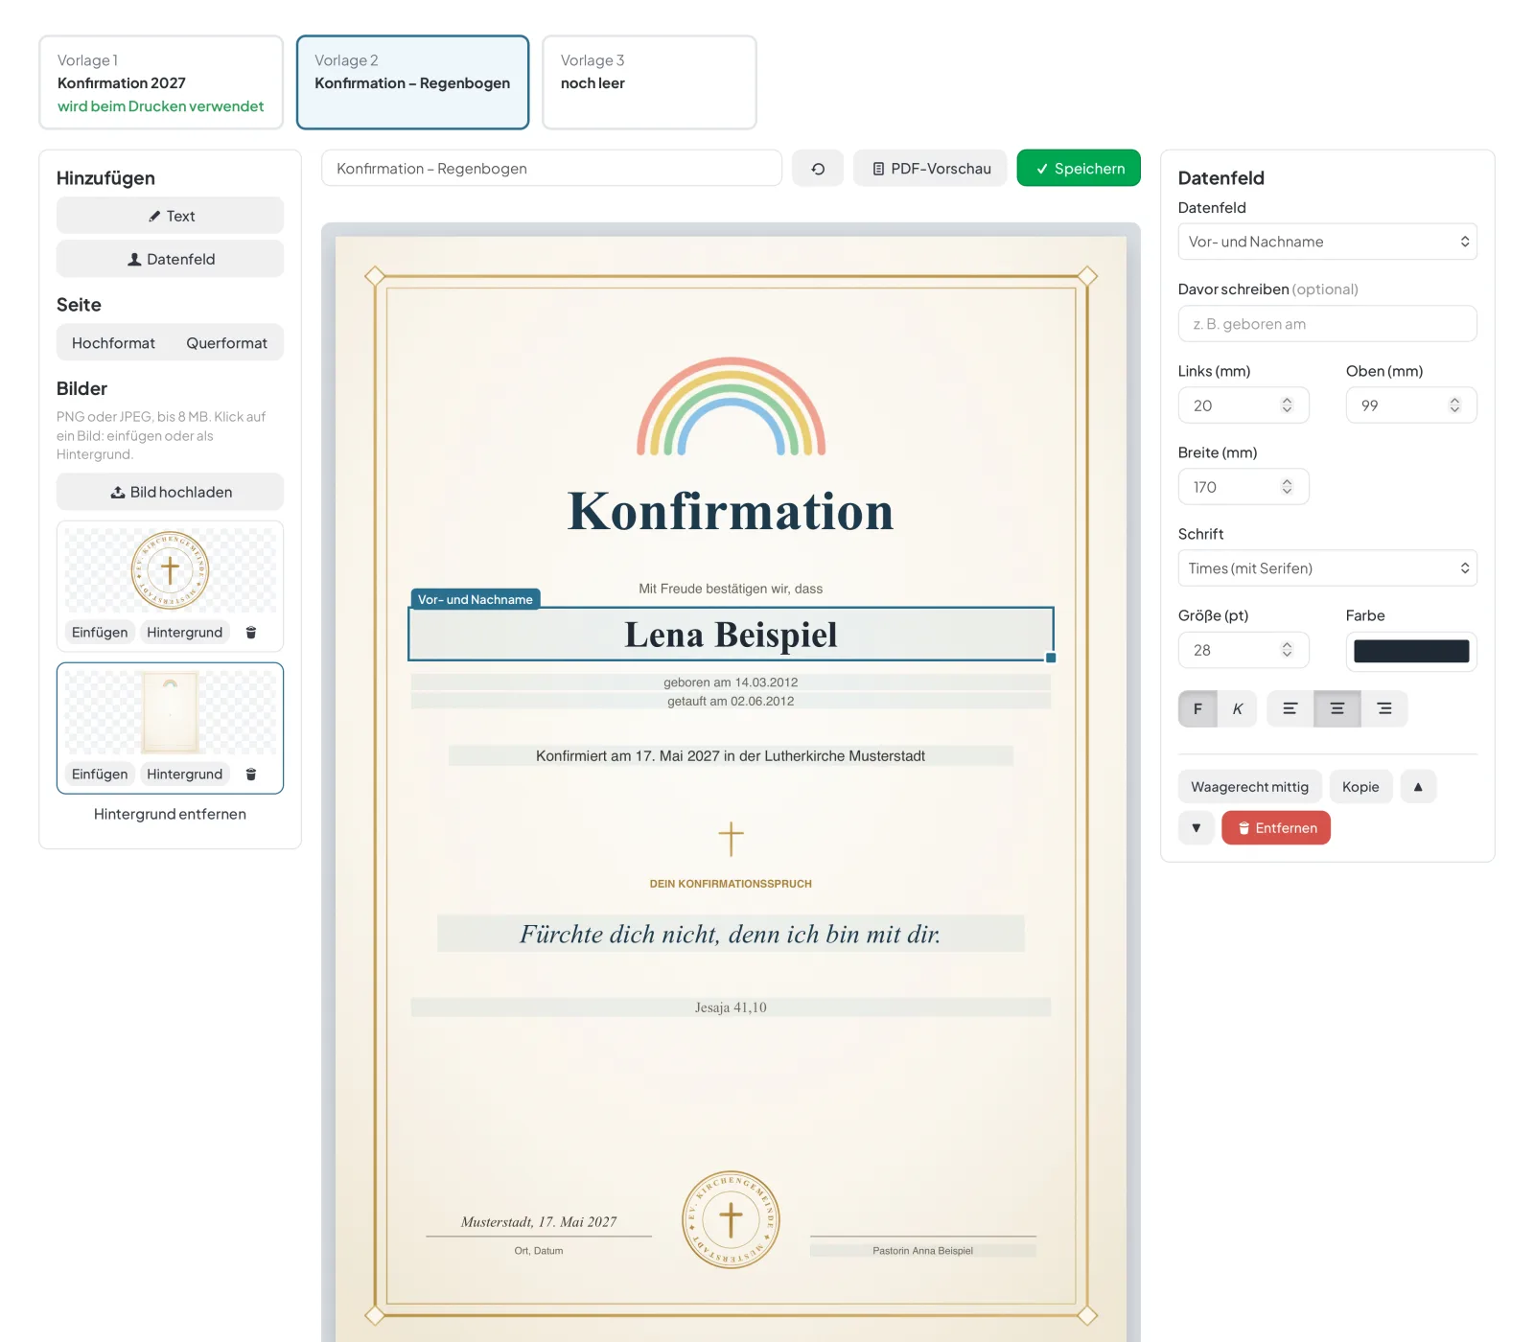Click Bild hochladen upload button
The image size is (1534, 1342).
[170, 492]
